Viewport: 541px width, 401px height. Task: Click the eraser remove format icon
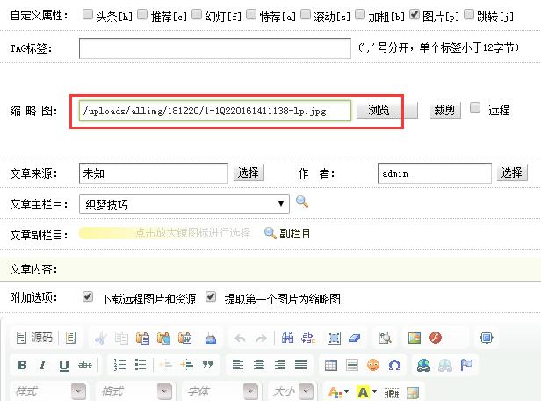coord(354,338)
